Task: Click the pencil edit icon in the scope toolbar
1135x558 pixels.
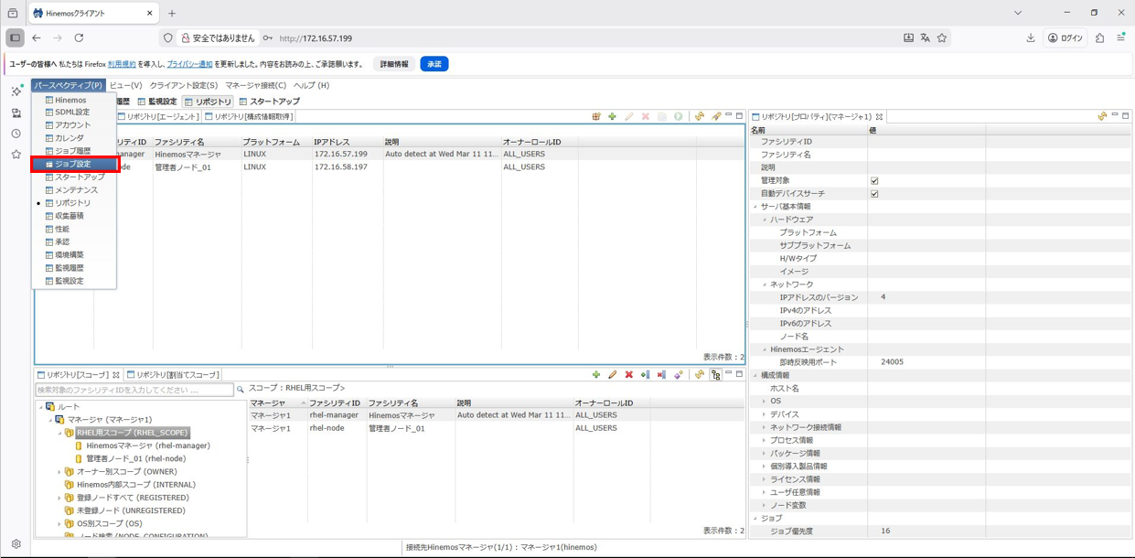Action: coord(613,375)
